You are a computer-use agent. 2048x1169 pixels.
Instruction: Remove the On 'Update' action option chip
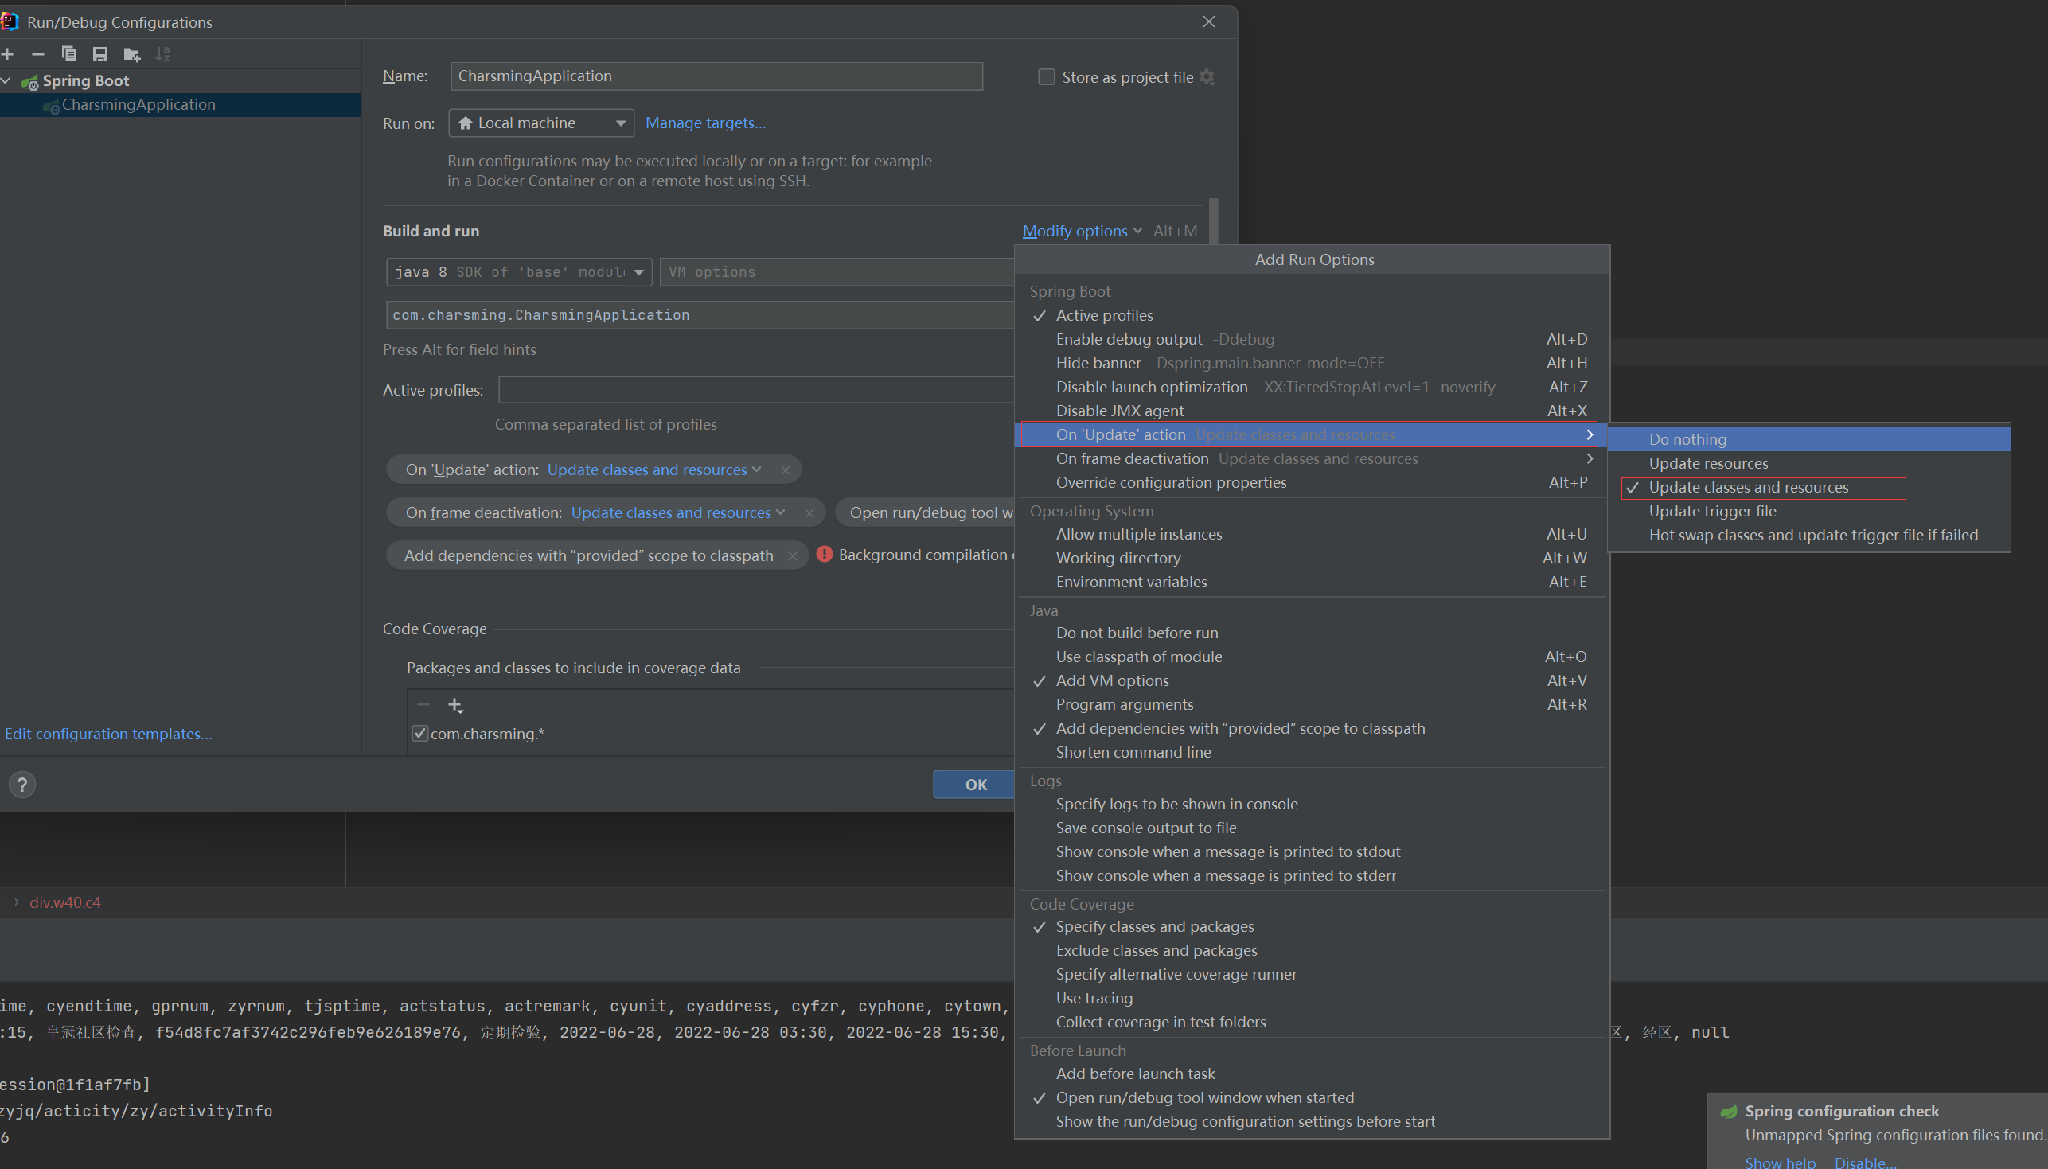785,470
